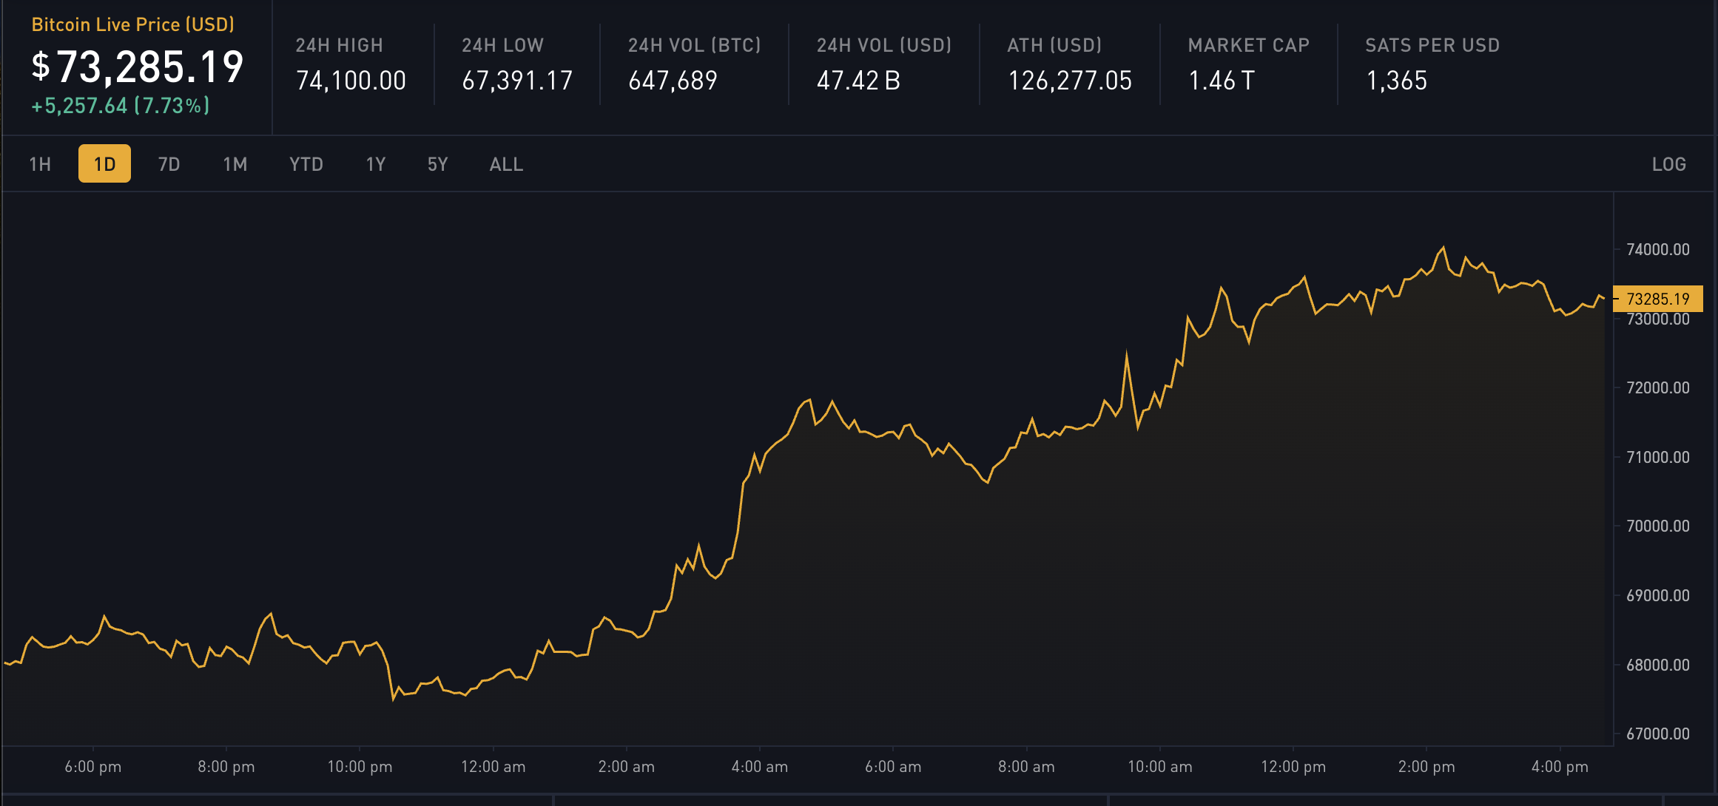This screenshot has height=806, width=1718.
Task: Switch chart to 7D range
Action: click(x=169, y=164)
